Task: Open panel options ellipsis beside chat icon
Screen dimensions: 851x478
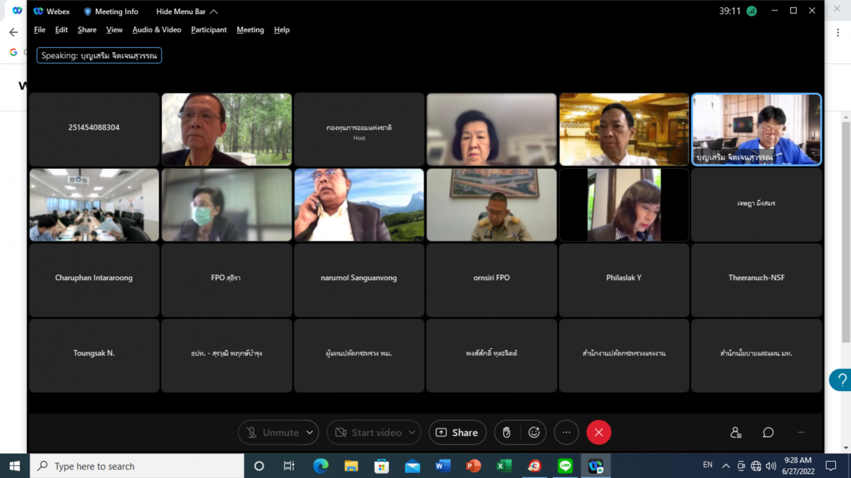Action: [x=801, y=433]
